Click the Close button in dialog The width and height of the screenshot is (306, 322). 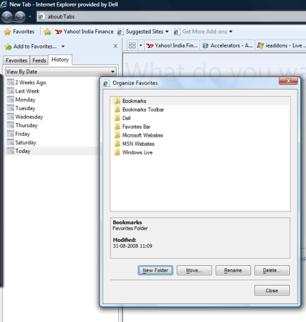(x=272, y=290)
